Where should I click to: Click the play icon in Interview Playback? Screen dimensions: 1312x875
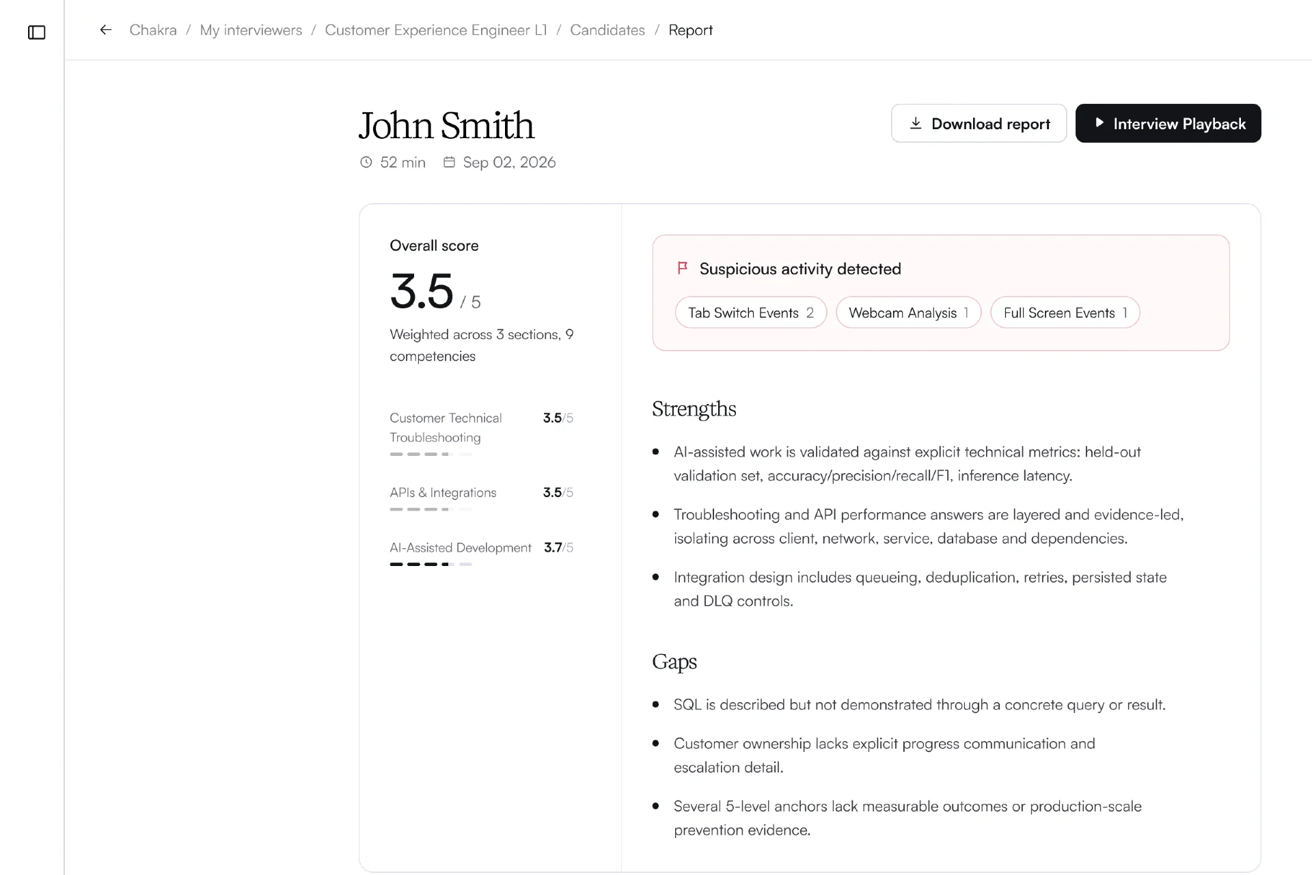[x=1099, y=123]
